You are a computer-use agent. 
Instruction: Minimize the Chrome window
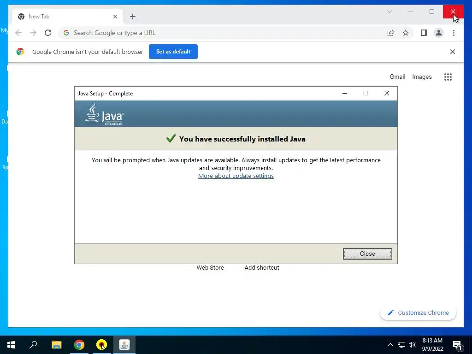[410, 12]
